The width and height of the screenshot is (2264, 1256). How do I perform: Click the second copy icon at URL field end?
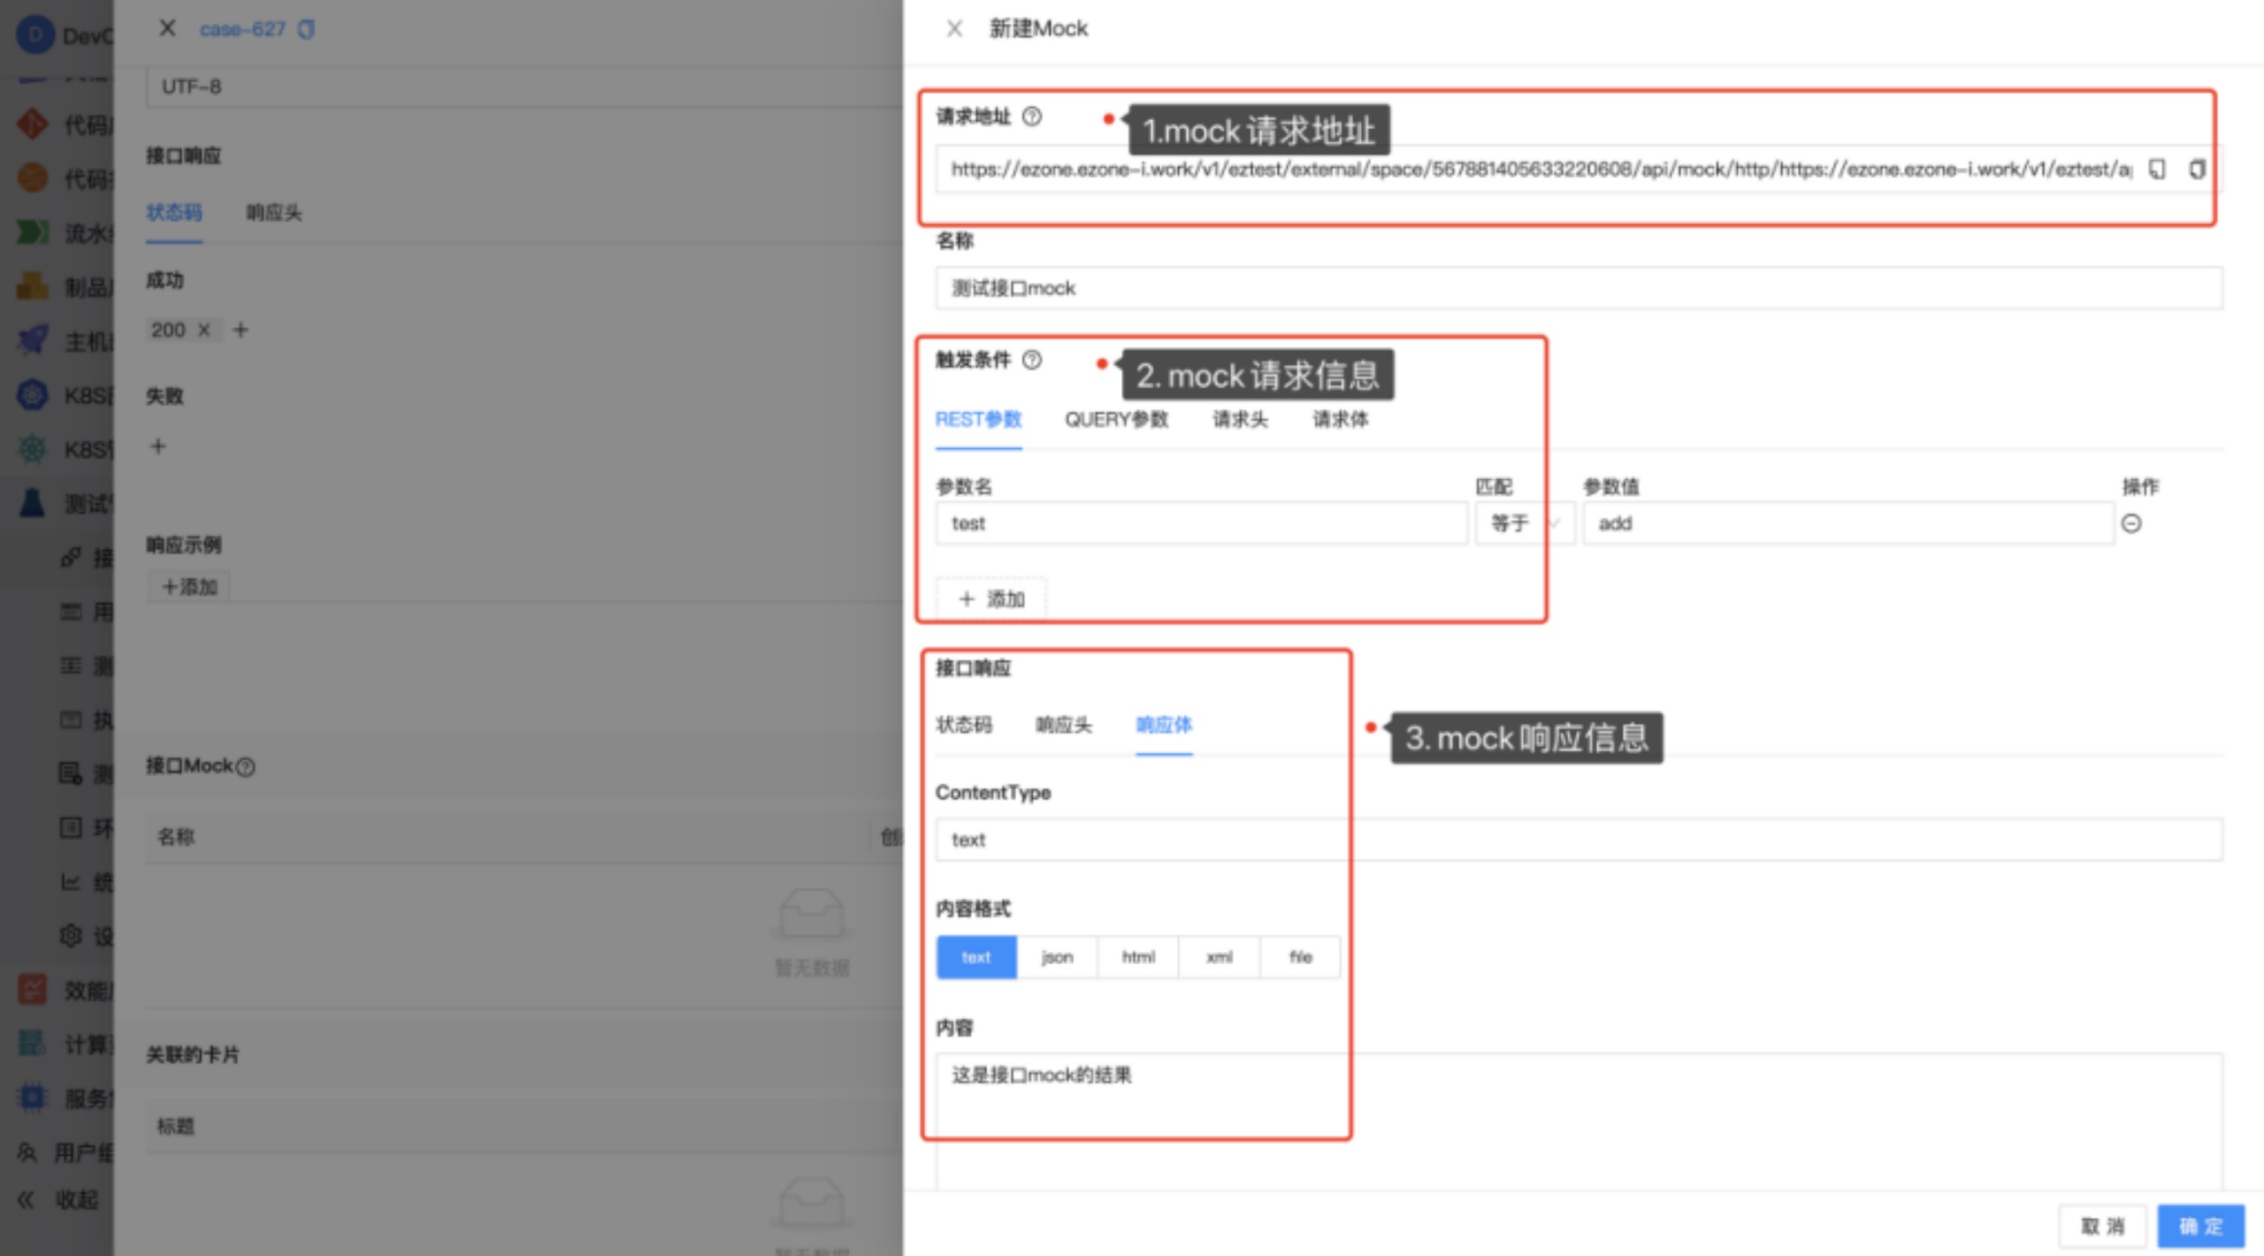click(2197, 169)
